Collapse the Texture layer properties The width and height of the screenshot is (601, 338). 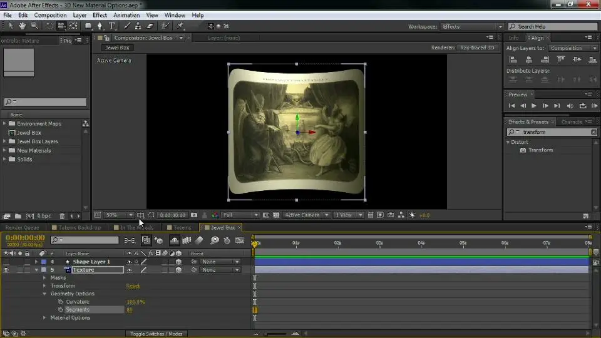point(36,270)
